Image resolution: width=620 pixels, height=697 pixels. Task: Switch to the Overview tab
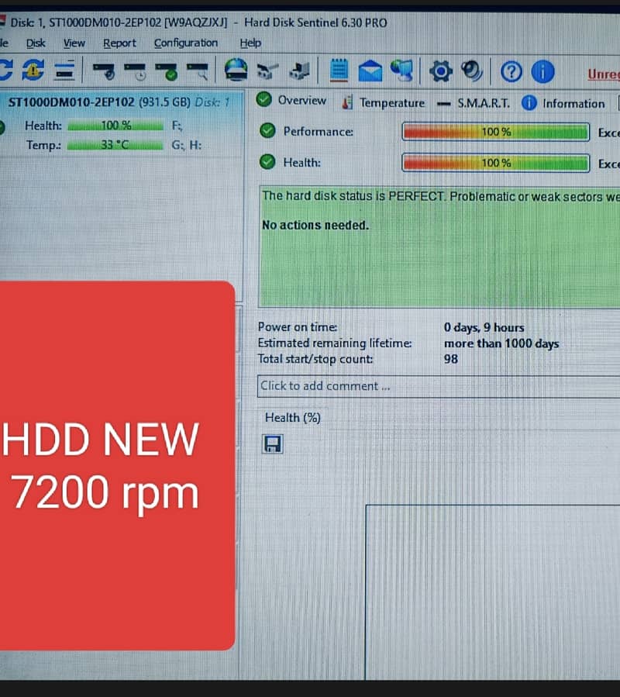(291, 100)
